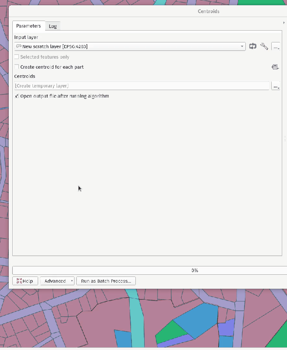Image resolution: width=287 pixels, height=350 pixels.
Task: Click the panel splitter handle on right edge
Action: (x=285, y=138)
